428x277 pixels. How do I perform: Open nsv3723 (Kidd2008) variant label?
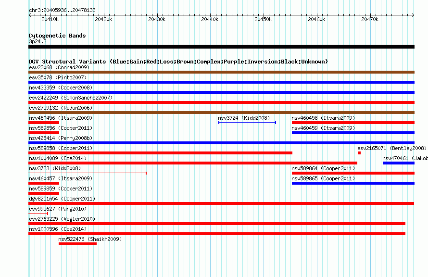(x=55, y=168)
